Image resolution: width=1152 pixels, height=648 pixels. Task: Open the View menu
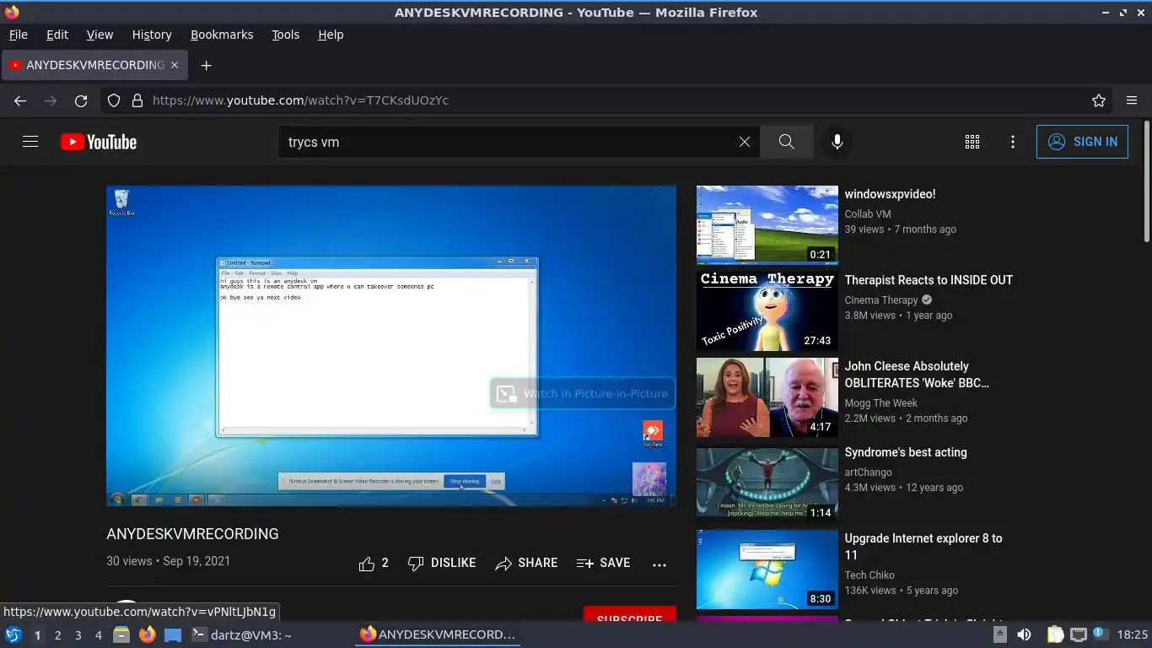pyautogui.click(x=100, y=35)
